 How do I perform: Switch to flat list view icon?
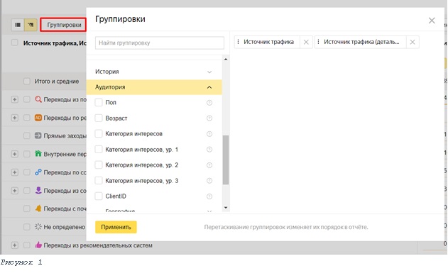(x=18, y=25)
